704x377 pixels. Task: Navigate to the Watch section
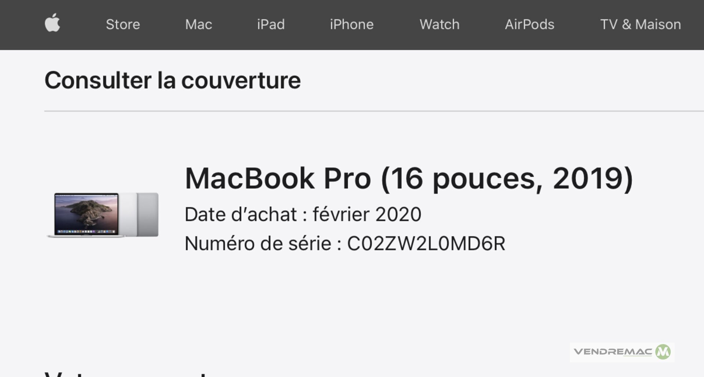439,24
